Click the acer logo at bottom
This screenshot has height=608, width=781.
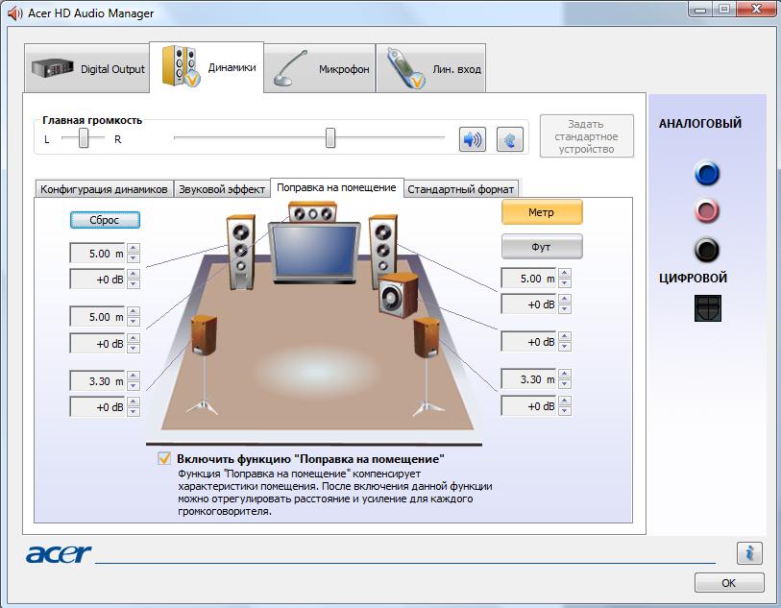59,553
